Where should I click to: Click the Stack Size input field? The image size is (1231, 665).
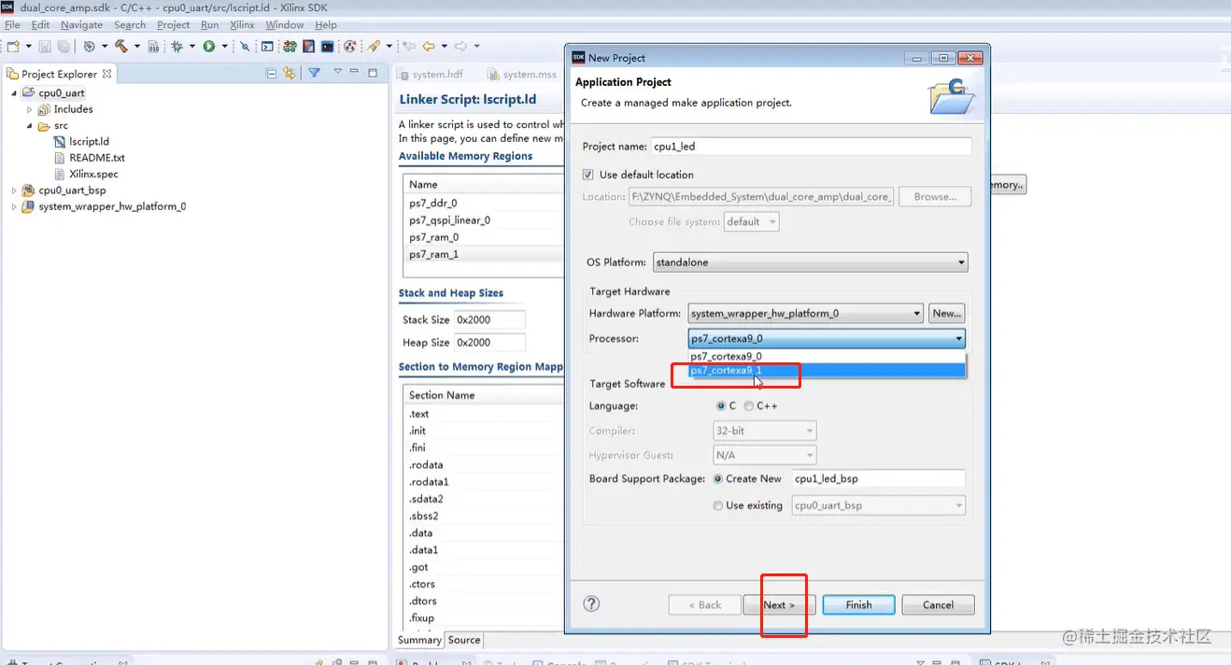pyautogui.click(x=489, y=319)
